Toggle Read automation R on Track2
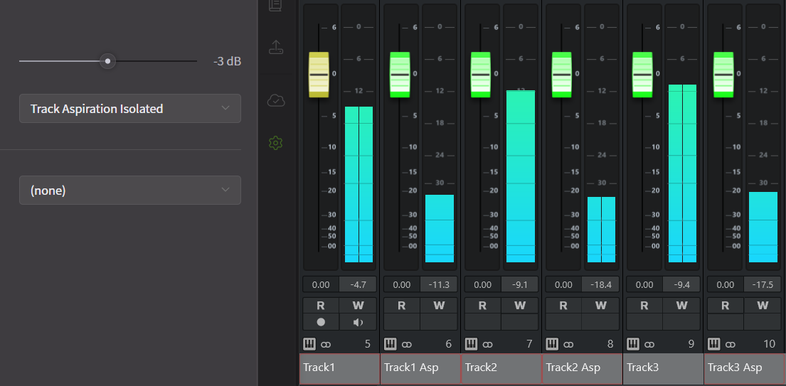Screen dimensions: 786x386 tap(483, 306)
